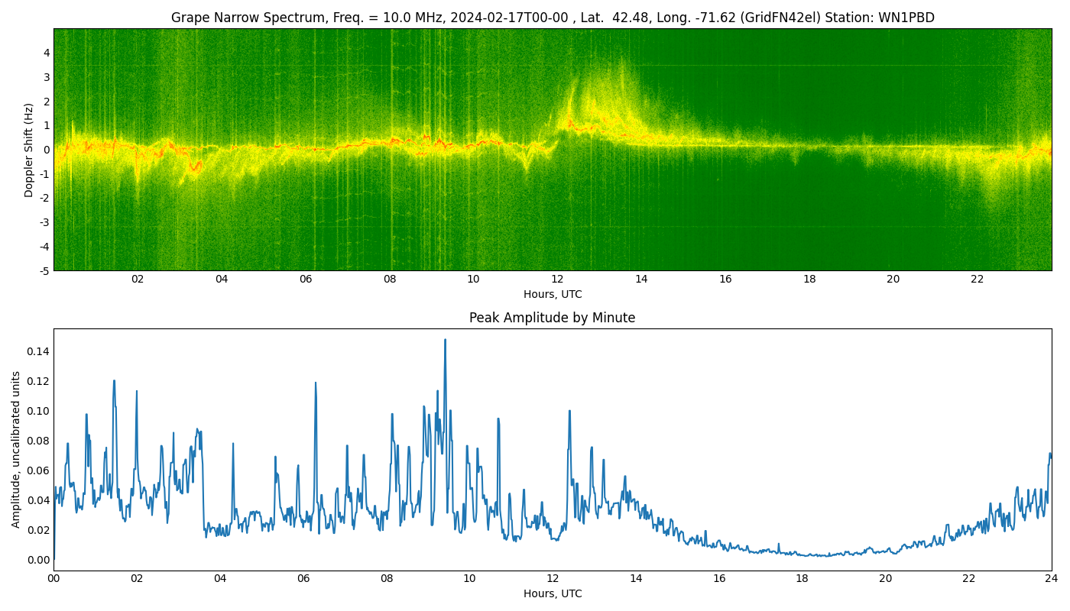
Task: Click the 00 tick below the amplitude plot
Action: coord(53,579)
